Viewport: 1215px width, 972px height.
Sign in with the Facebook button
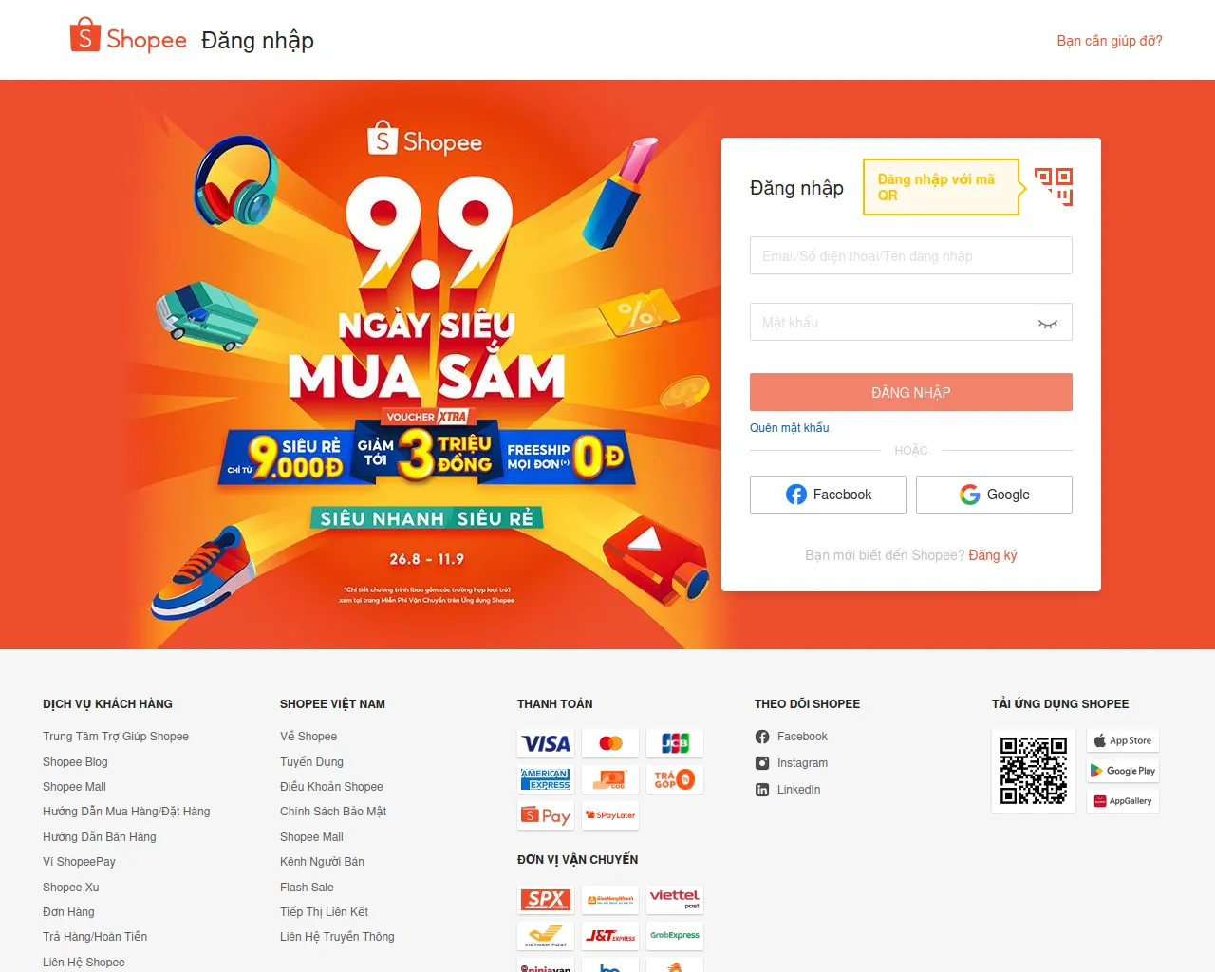pyautogui.click(x=828, y=495)
